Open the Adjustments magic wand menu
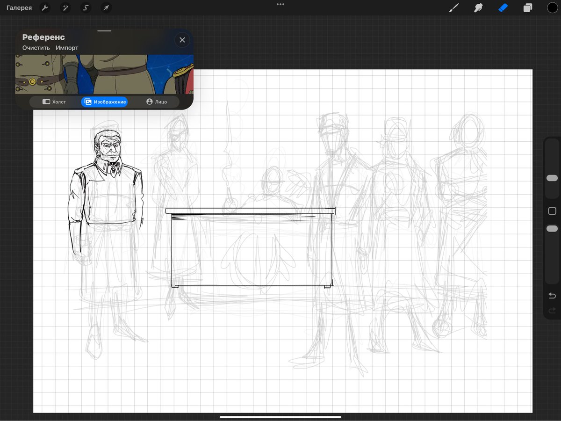 (65, 8)
